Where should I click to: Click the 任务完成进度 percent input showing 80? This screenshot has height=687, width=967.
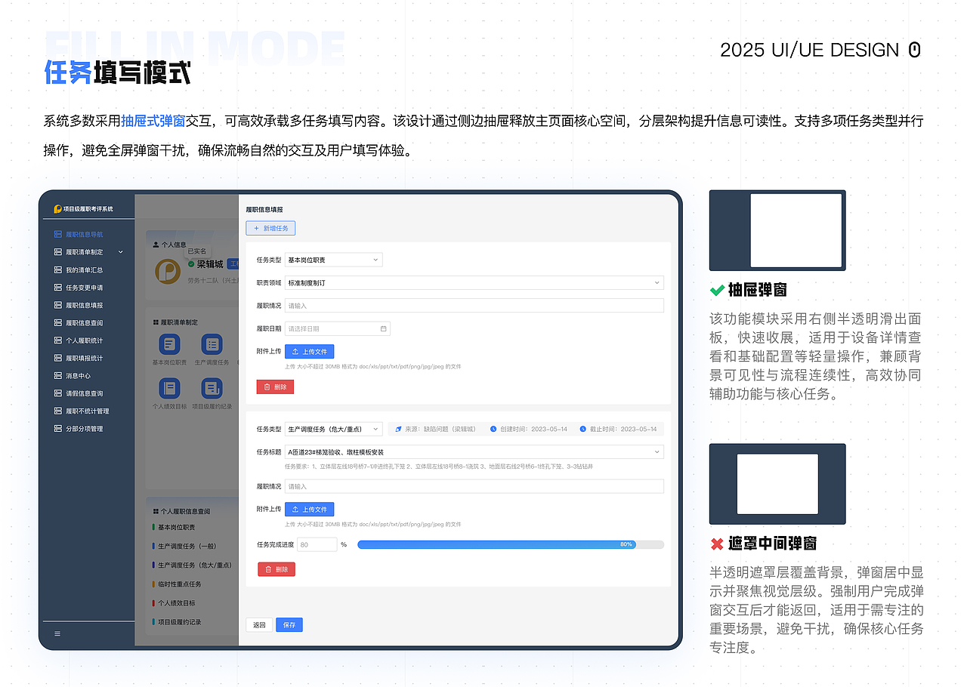pos(317,544)
